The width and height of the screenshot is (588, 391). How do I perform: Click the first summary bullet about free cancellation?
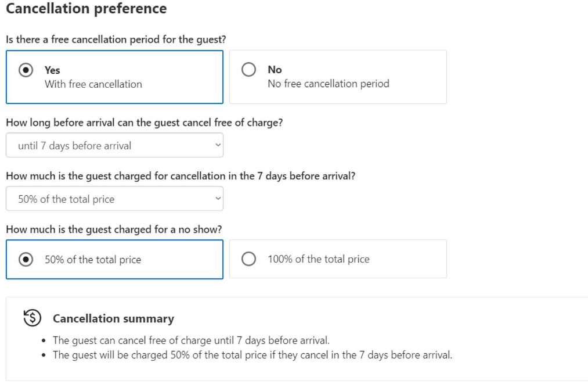click(x=191, y=340)
